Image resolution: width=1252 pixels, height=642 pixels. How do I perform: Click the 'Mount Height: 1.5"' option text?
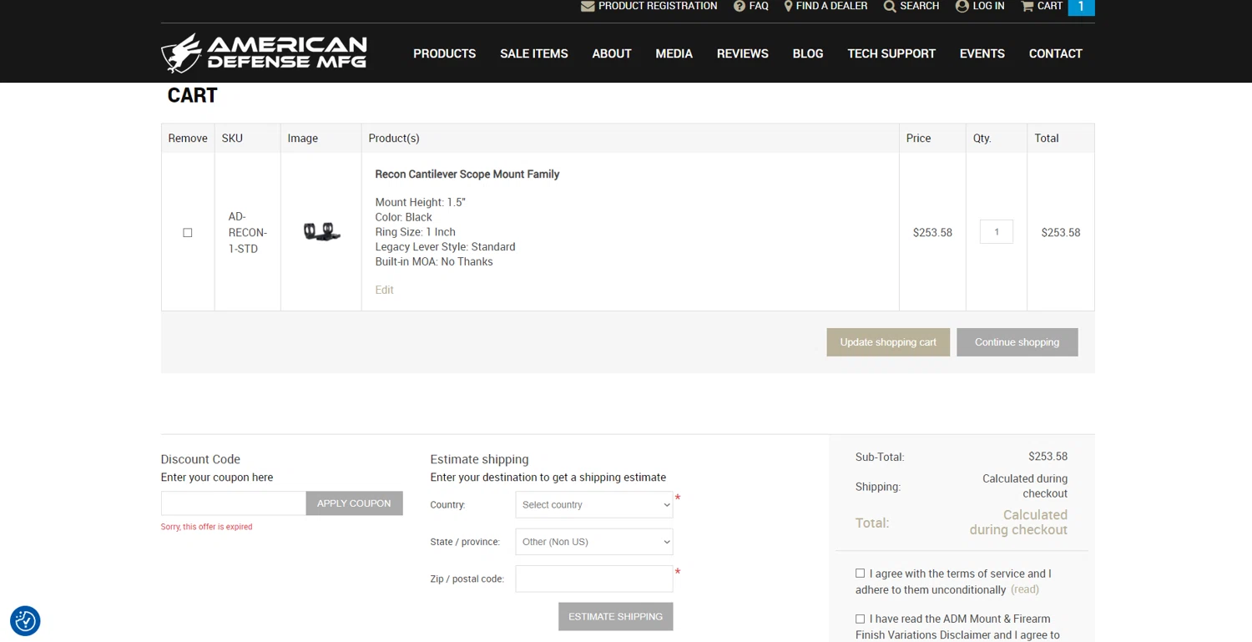[421, 202]
